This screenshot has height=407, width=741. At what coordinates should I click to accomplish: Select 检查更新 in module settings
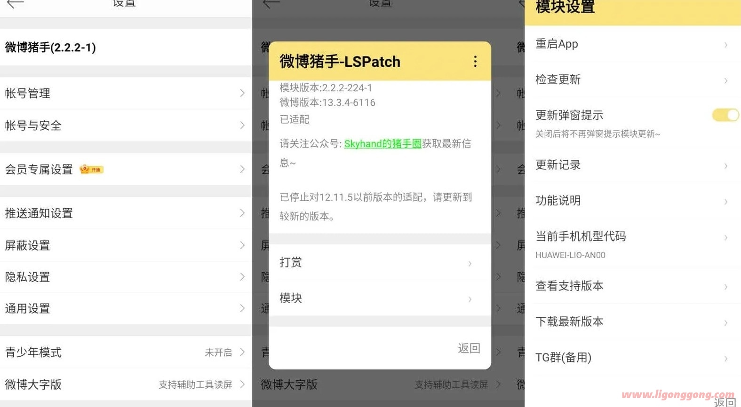[x=633, y=79]
